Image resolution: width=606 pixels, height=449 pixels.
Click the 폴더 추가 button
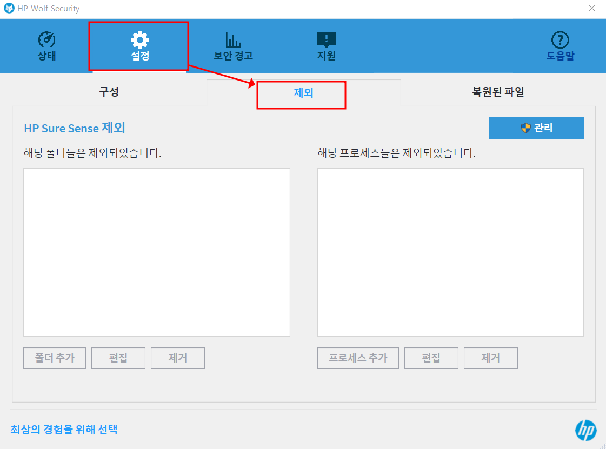pos(55,358)
